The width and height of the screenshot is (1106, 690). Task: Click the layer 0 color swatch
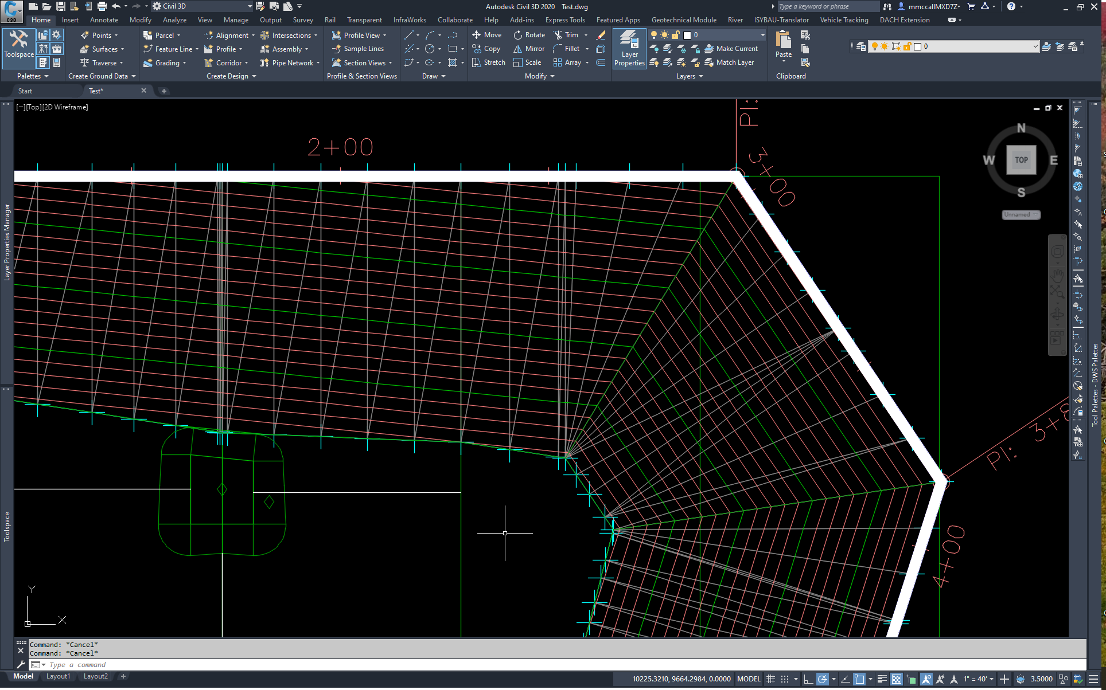(687, 36)
